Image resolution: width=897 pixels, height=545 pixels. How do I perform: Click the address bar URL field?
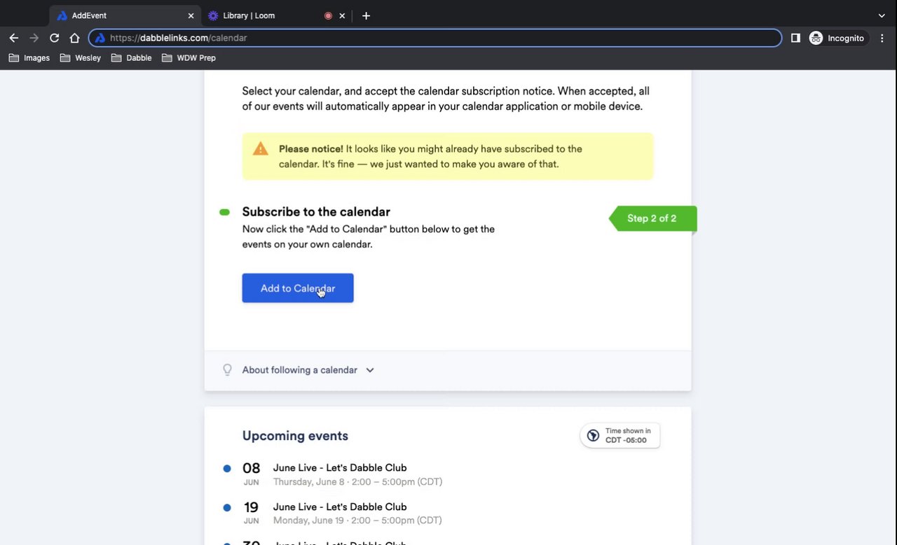[434, 38]
